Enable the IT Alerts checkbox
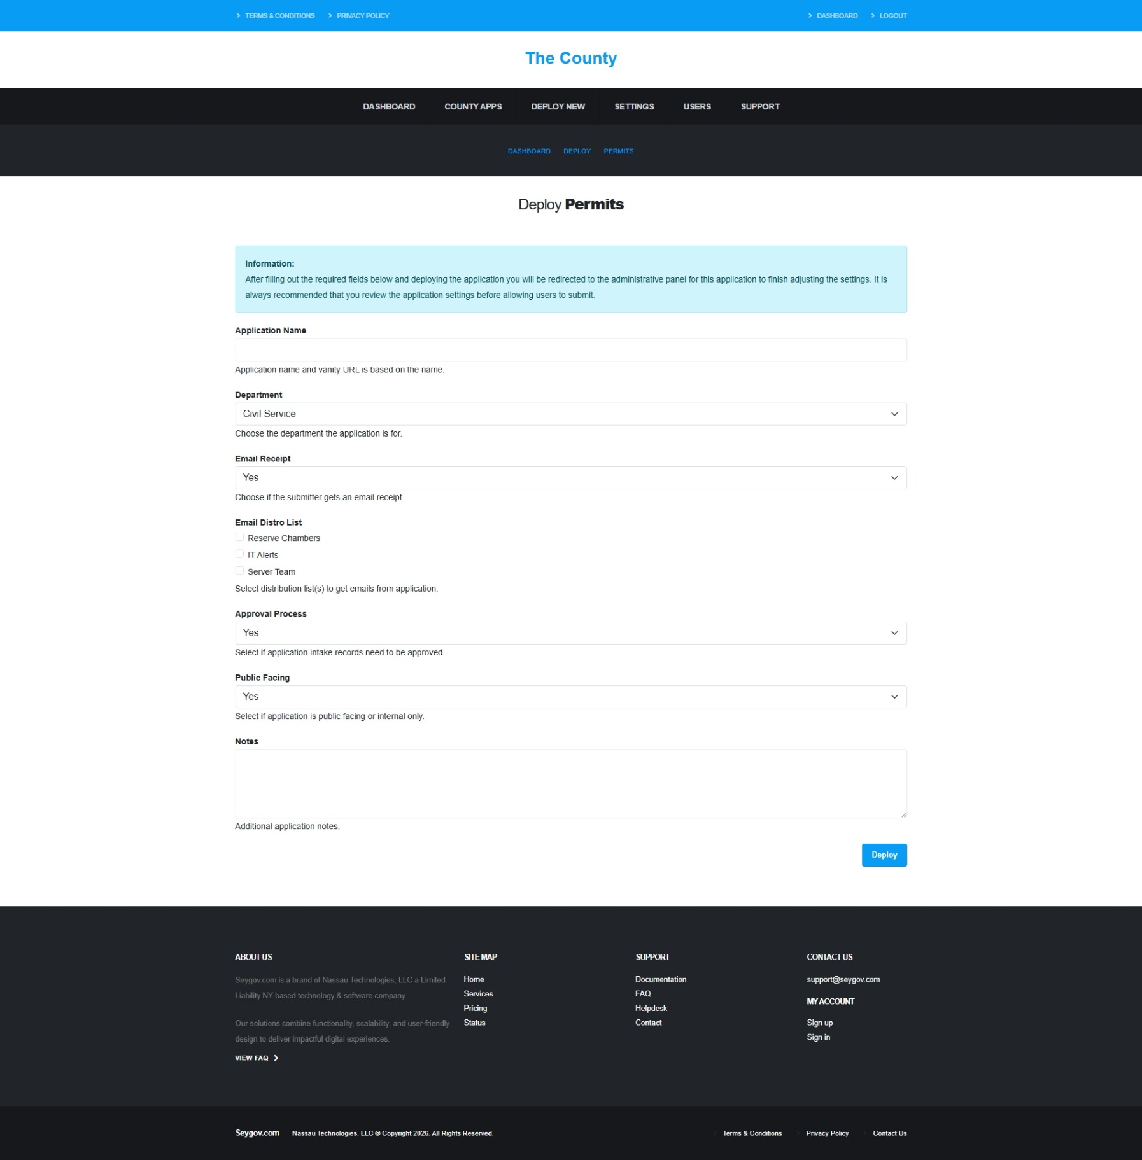The image size is (1142, 1160). [239, 554]
